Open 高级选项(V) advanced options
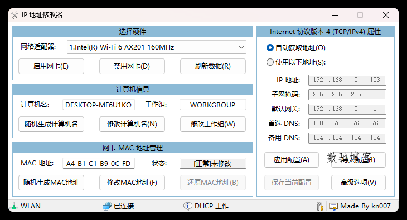The image size is (407, 220). pos(358,183)
